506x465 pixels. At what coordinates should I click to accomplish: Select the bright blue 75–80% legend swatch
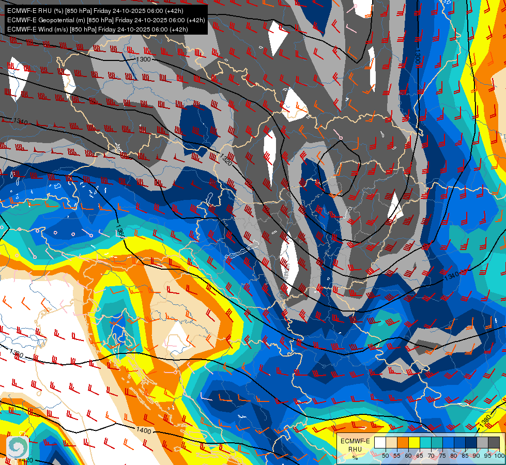tap(448, 442)
